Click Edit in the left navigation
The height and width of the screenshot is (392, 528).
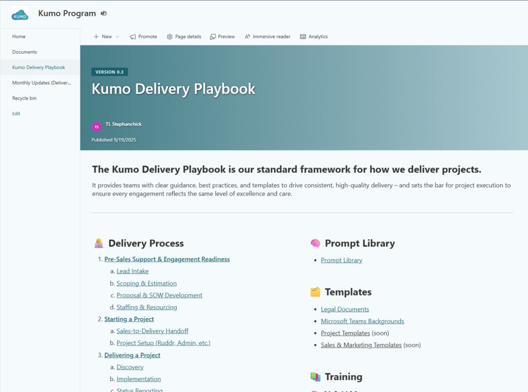[x=16, y=113]
